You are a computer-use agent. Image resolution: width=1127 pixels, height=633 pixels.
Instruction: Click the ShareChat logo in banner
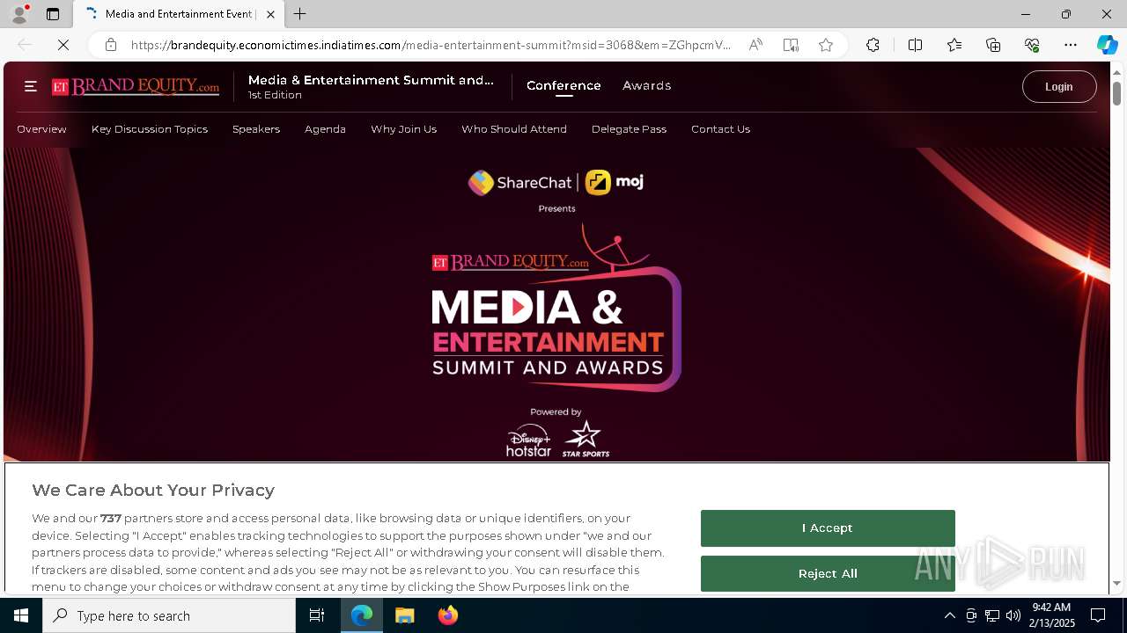pos(519,183)
